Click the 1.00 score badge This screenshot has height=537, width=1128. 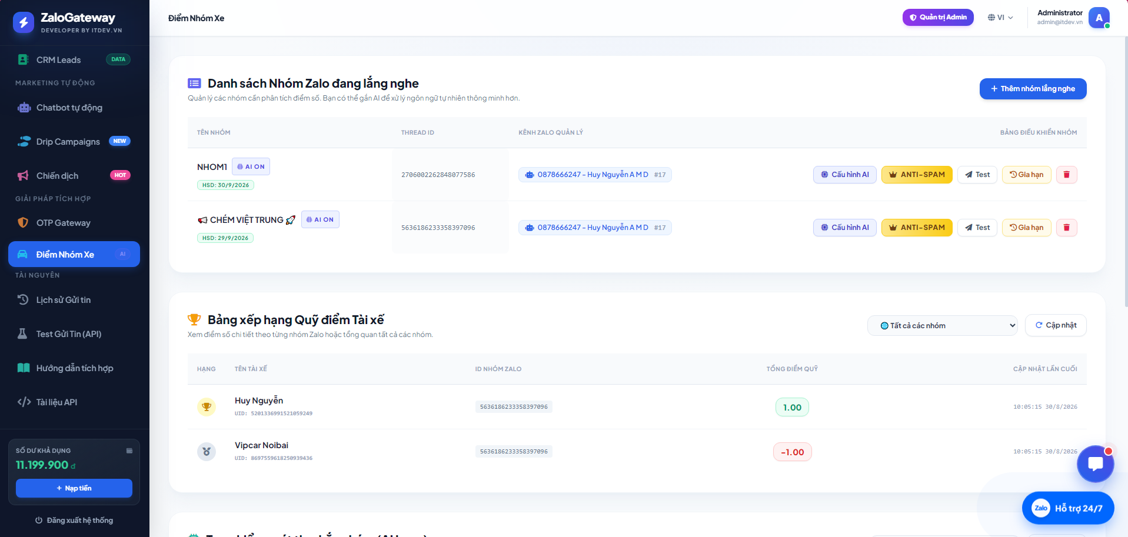[792, 407]
